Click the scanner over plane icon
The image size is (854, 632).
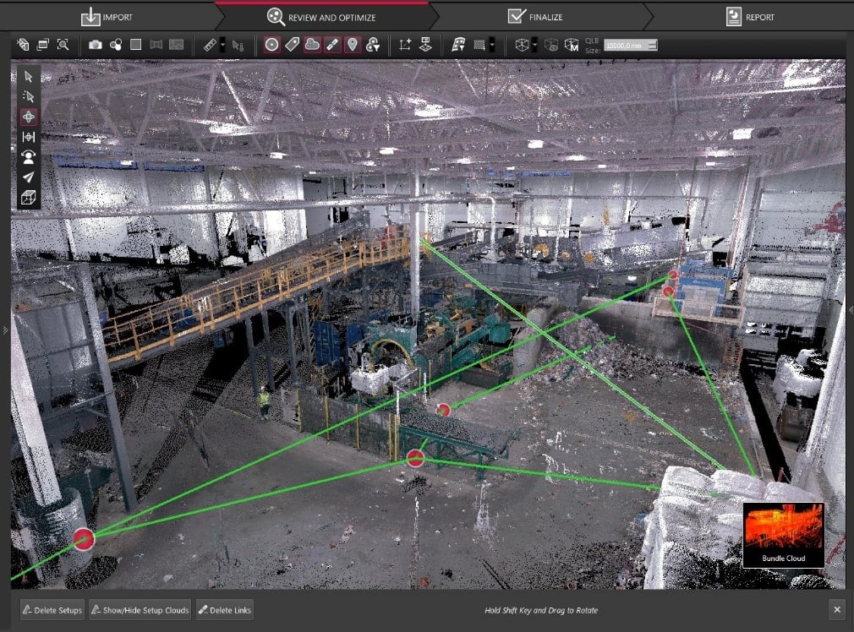425,45
